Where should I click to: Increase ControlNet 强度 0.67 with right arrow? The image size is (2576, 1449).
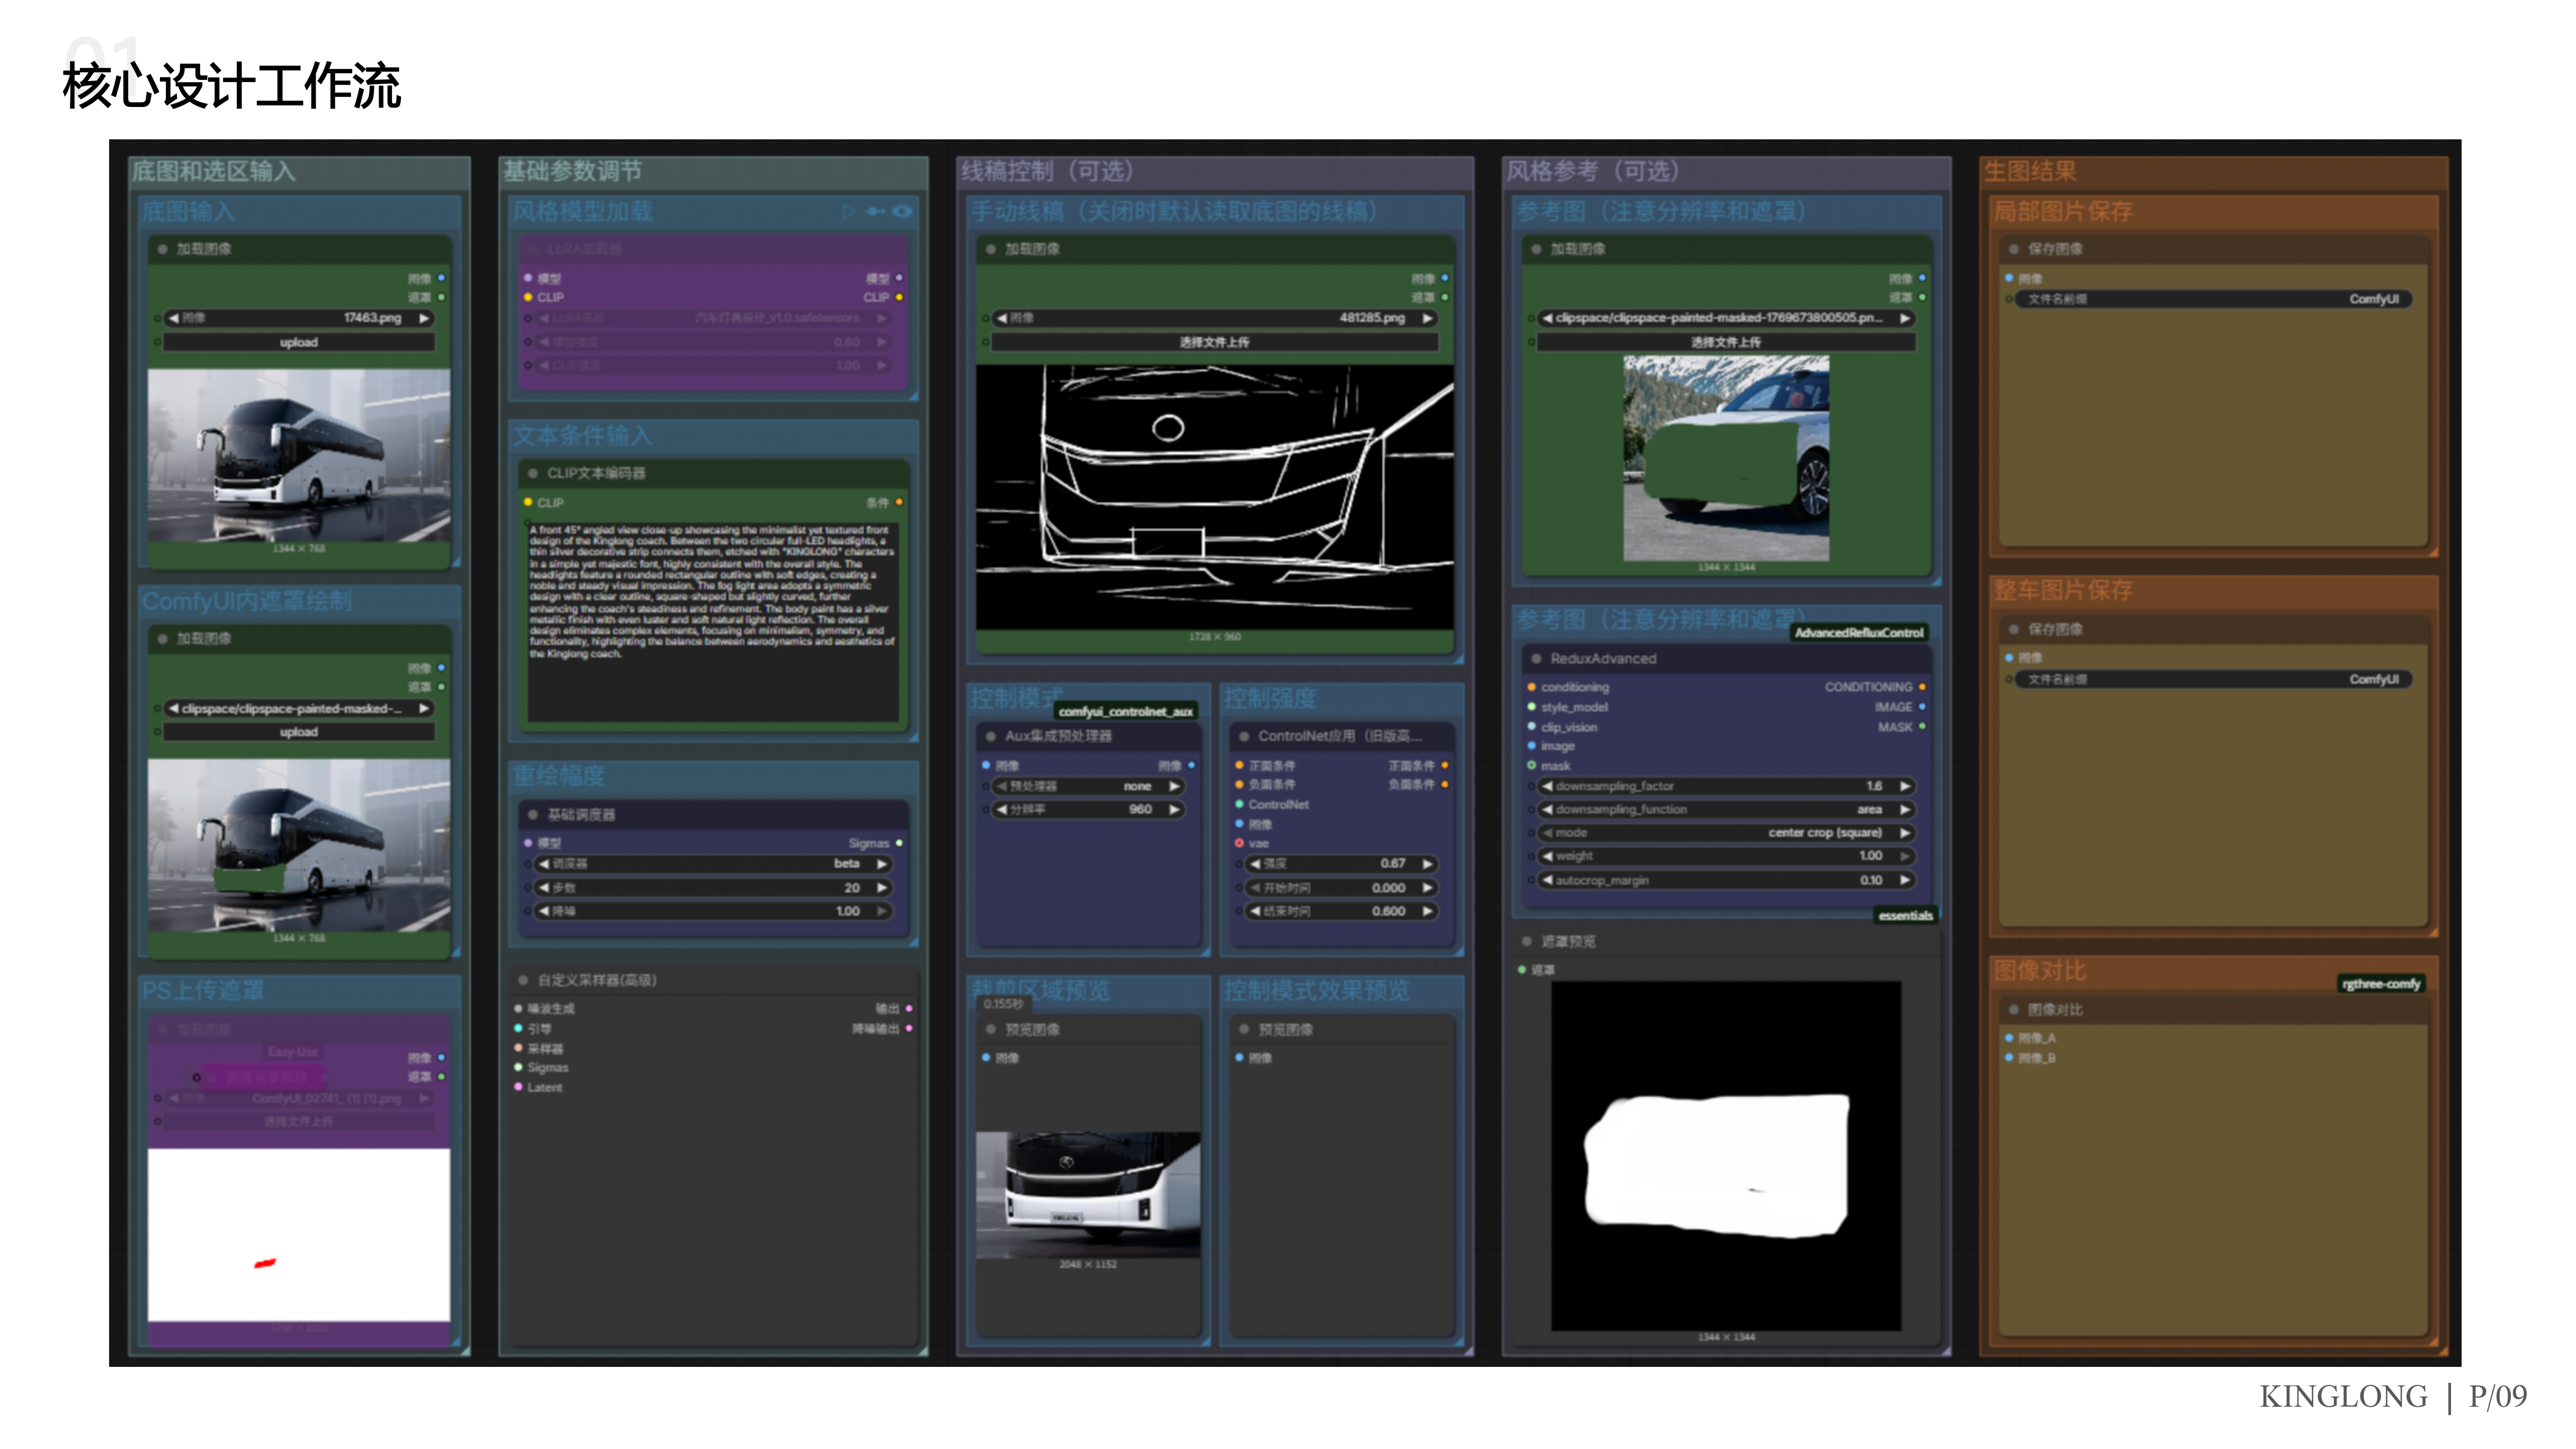[1428, 864]
